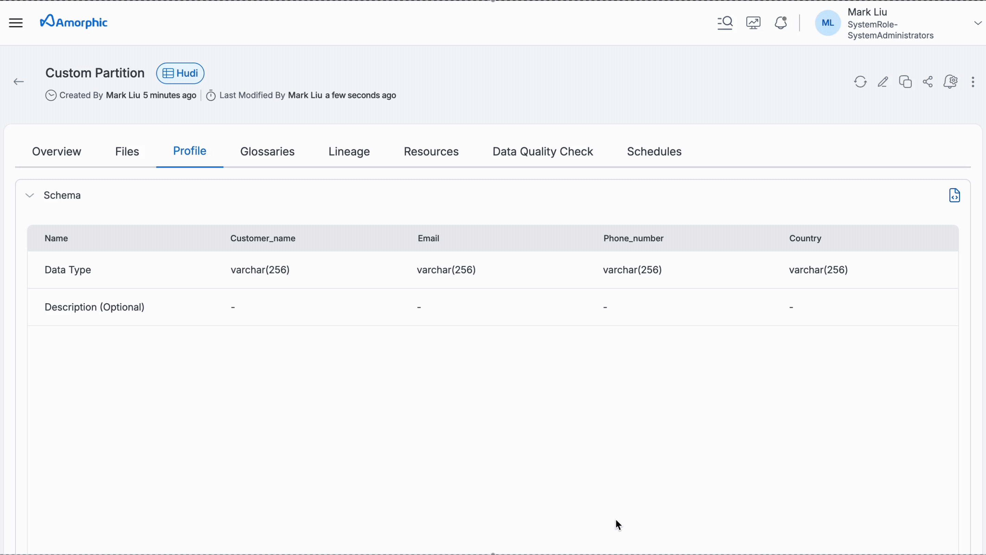Switch to the Data Quality Check tab
The image size is (986, 555).
coord(542,152)
